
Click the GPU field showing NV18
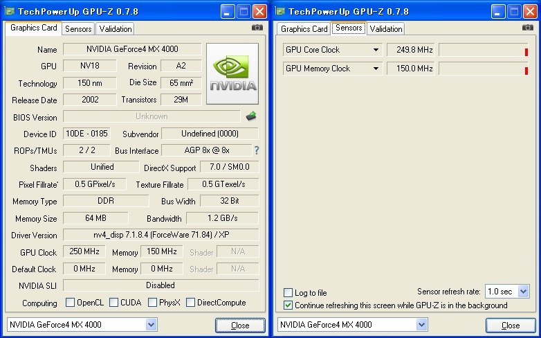(x=90, y=66)
